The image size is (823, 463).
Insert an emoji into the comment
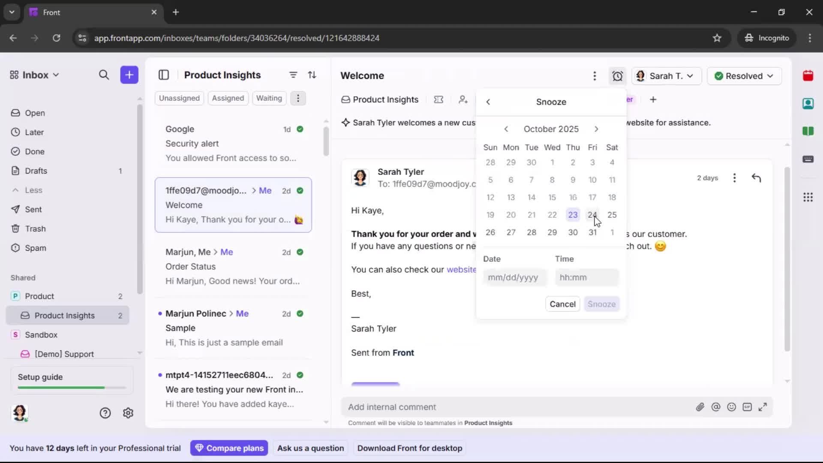(732, 407)
